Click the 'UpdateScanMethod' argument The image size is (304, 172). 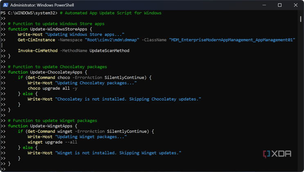109,51
